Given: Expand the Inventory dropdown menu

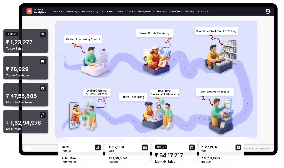Looking at the screenshot, I should coord(73,11).
